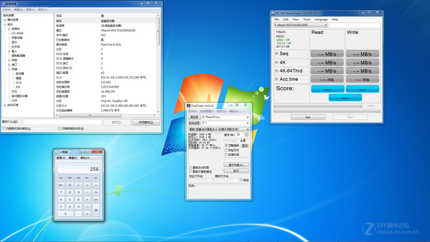
Task: Click the Start button in AS SSD Benchmark
Action: (x=307, y=117)
